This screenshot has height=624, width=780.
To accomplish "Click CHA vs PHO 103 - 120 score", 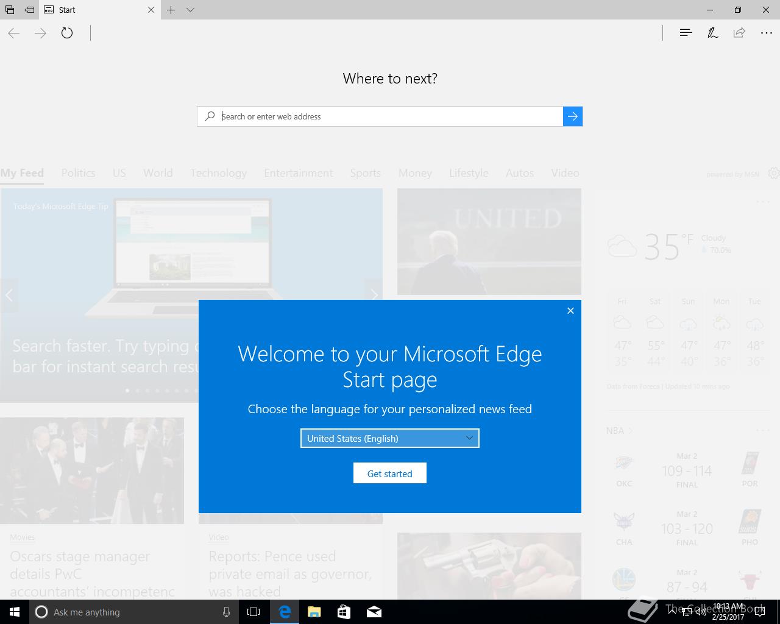I will point(687,529).
